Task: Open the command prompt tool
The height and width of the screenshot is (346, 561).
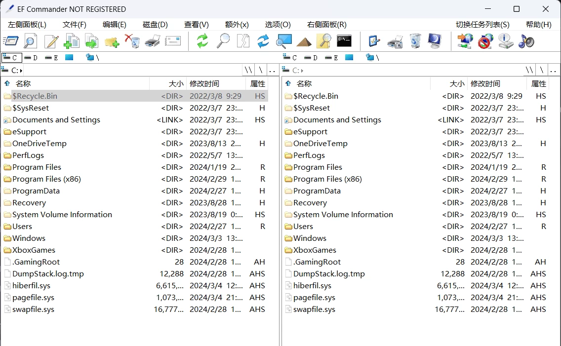Action: 344,41
